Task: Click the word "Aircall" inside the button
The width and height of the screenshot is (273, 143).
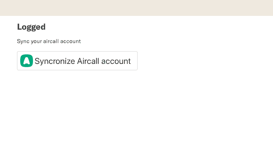Action: click(88, 61)
